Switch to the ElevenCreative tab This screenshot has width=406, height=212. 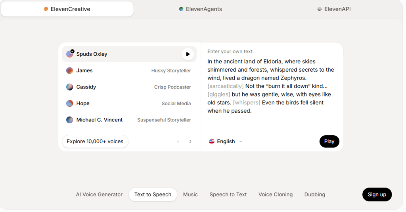coord(67,9)
